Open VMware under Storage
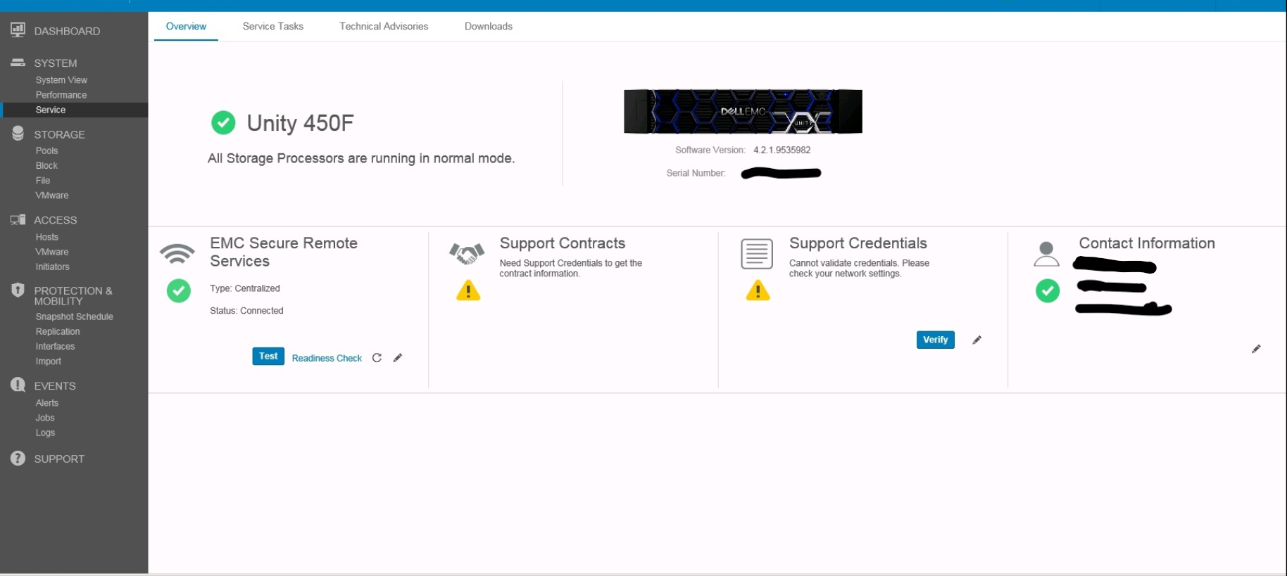This screenshot has height=576, width=1287. pos(52,196)
